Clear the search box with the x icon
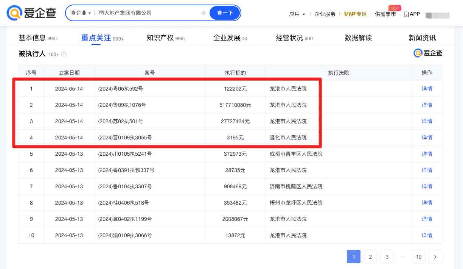The width and height of the screenshot is (463, 269). (204, 13)
